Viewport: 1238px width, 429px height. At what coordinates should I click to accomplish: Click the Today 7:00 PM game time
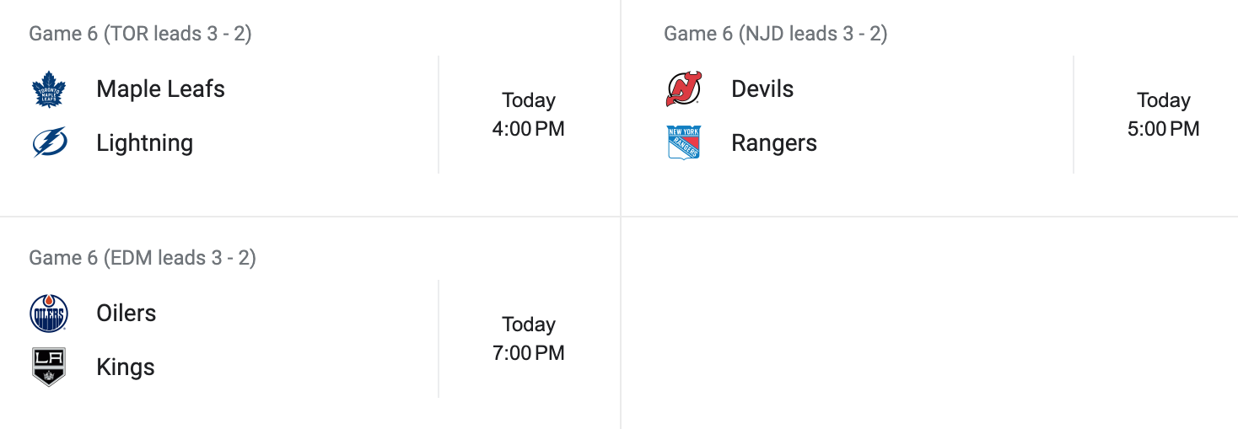click(529, 339)
